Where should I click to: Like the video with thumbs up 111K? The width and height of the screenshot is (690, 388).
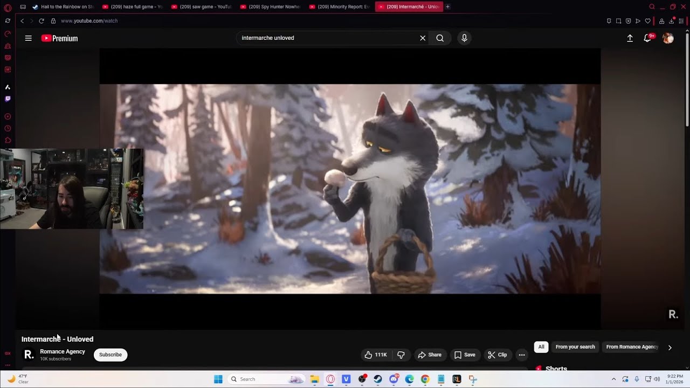click(376, 355)
